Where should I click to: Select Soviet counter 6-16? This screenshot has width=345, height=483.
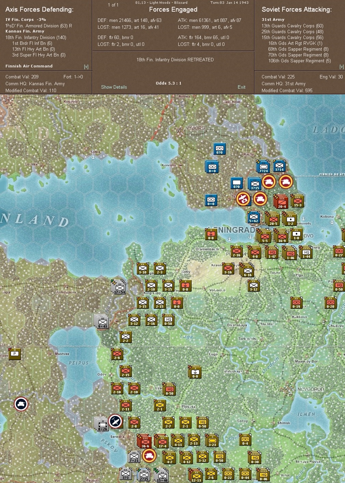(x=247, y=270)
